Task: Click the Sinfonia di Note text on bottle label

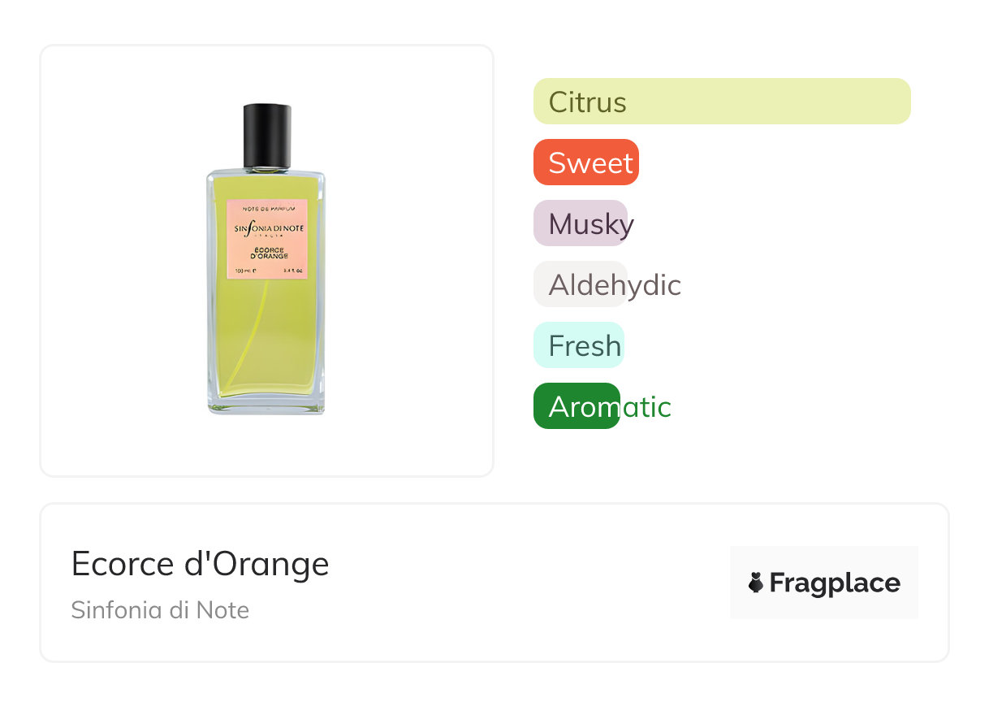Action: [x=268, y=229]
